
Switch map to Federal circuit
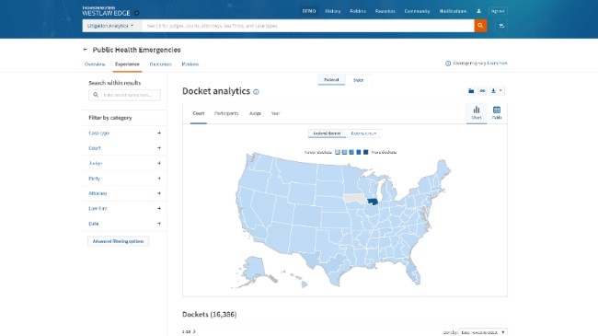(x=363, y=133)
